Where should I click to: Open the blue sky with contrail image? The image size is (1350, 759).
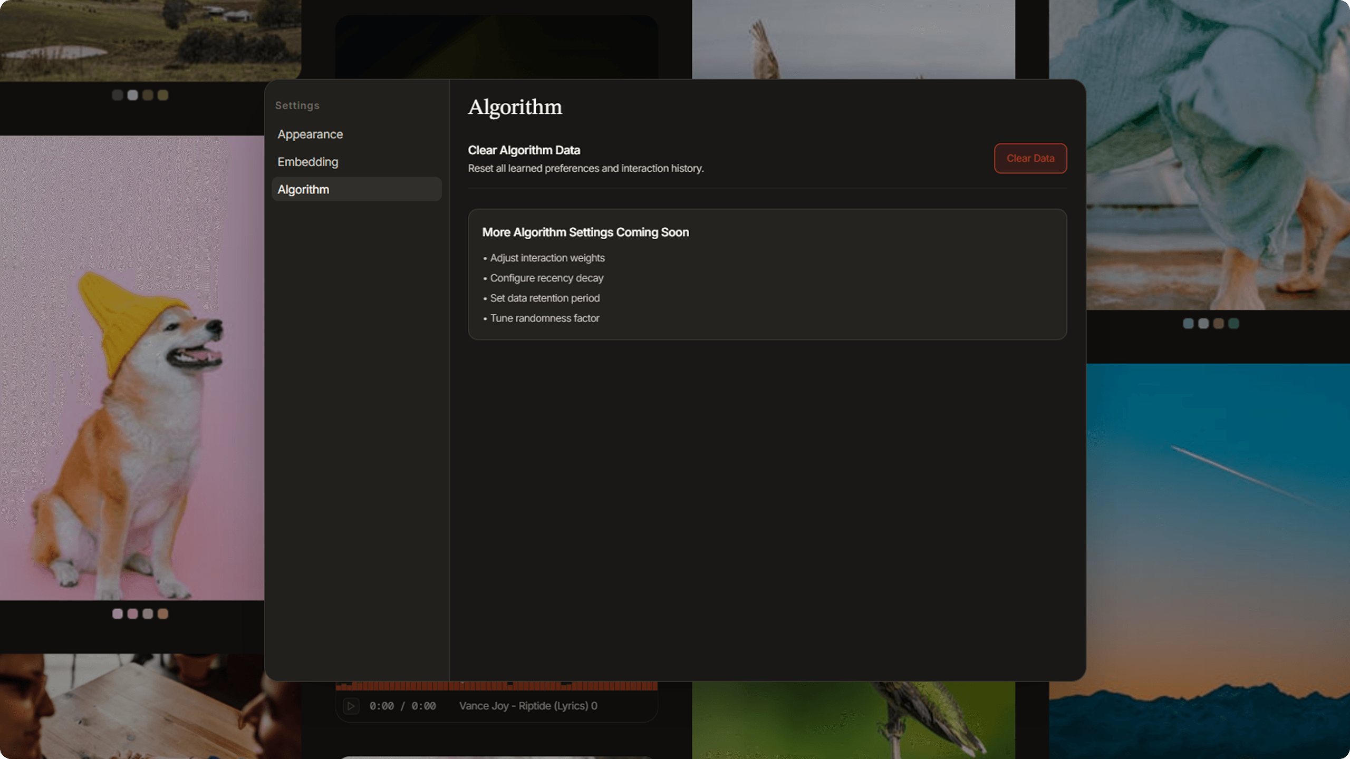click(1218, 561)
